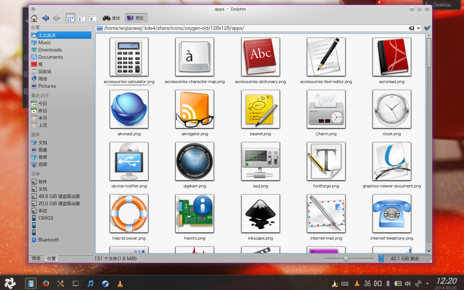Open the 回收站 trash place
Image resolution: width=464 pixels, height=290 pixels.
tap(61, 71)
